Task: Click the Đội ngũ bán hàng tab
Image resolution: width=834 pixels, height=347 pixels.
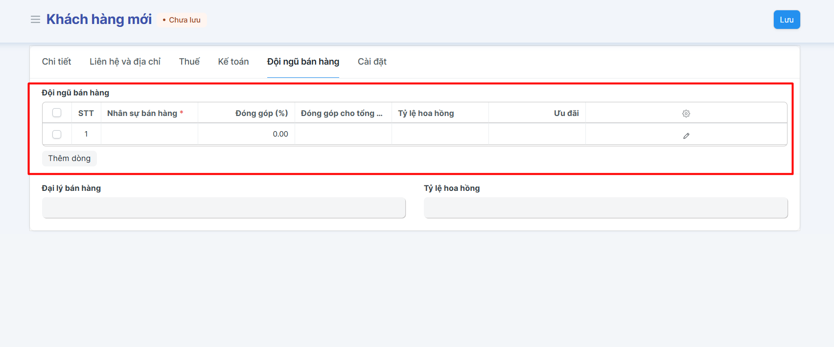Action: (x=303, y=62)
